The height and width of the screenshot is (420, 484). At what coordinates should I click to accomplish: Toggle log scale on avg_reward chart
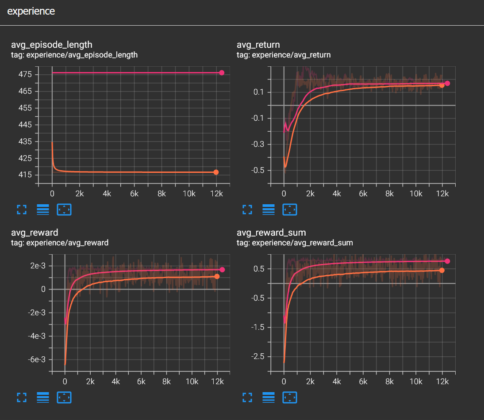(42, 397)
